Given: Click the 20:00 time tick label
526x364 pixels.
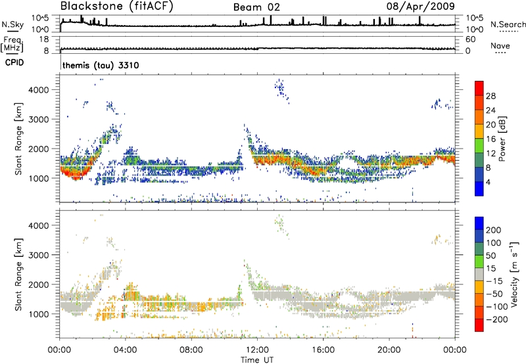Looking at the screenshot, I should coord(389,350).
